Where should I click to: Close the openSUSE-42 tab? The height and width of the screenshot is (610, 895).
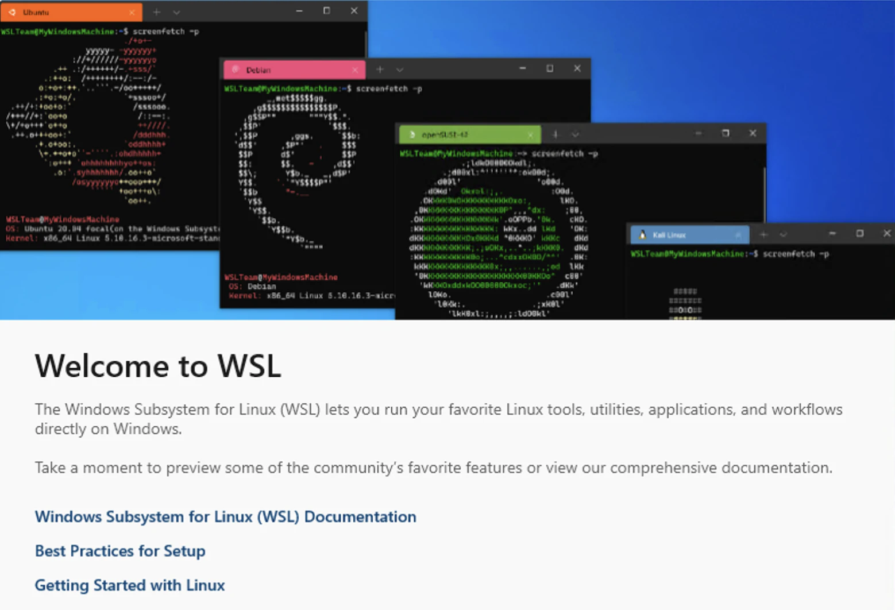(530, 135)
